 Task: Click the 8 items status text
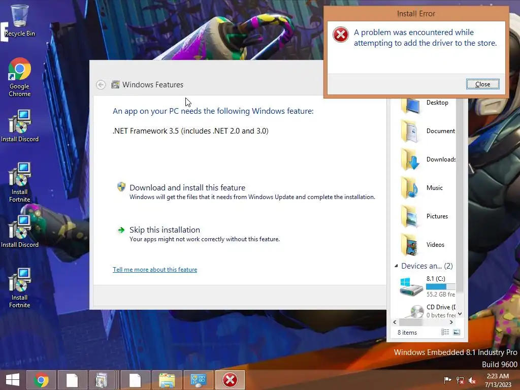(407, 333)
